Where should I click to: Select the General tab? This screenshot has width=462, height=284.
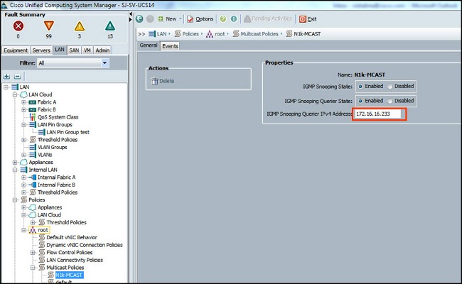pos(149,45)
